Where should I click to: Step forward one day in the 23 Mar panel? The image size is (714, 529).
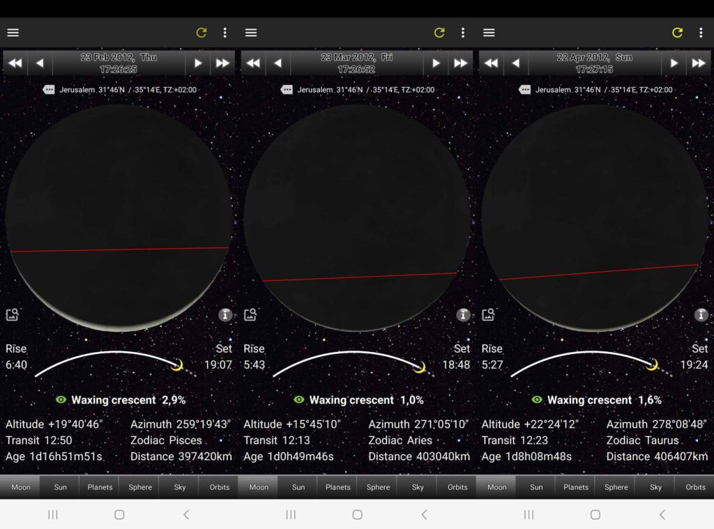[436, 63]
